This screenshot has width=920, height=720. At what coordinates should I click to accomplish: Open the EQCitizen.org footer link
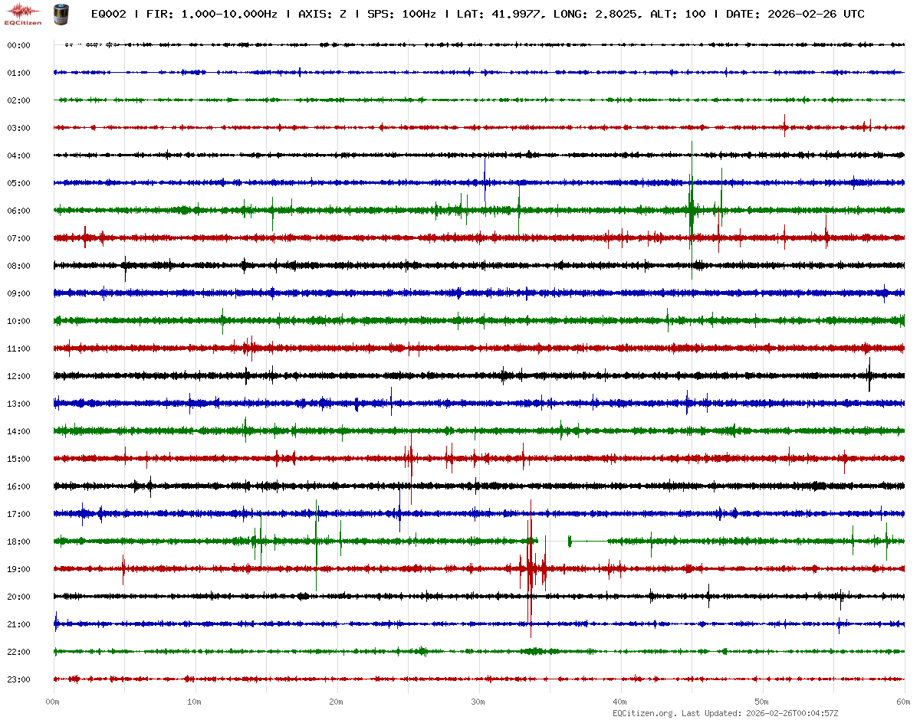coord(645,713)
